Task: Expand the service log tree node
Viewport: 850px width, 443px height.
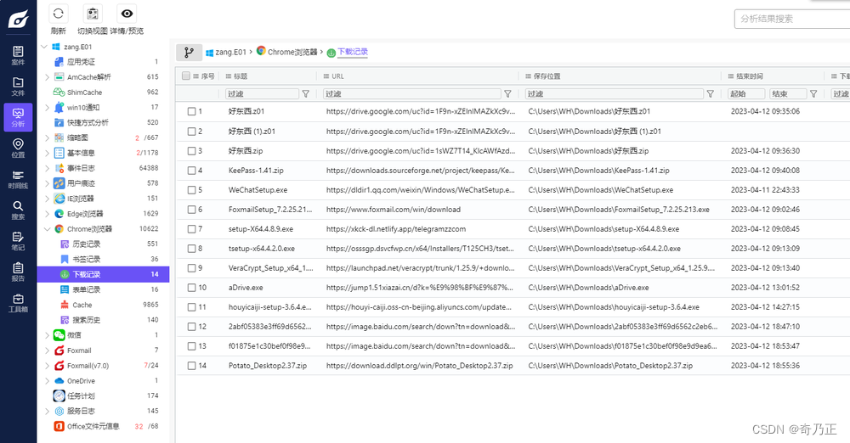Action: tap(47, 411)
